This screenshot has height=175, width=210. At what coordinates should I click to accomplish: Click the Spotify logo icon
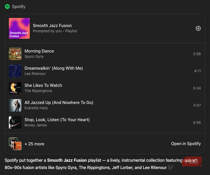click(x=7, y=7)
